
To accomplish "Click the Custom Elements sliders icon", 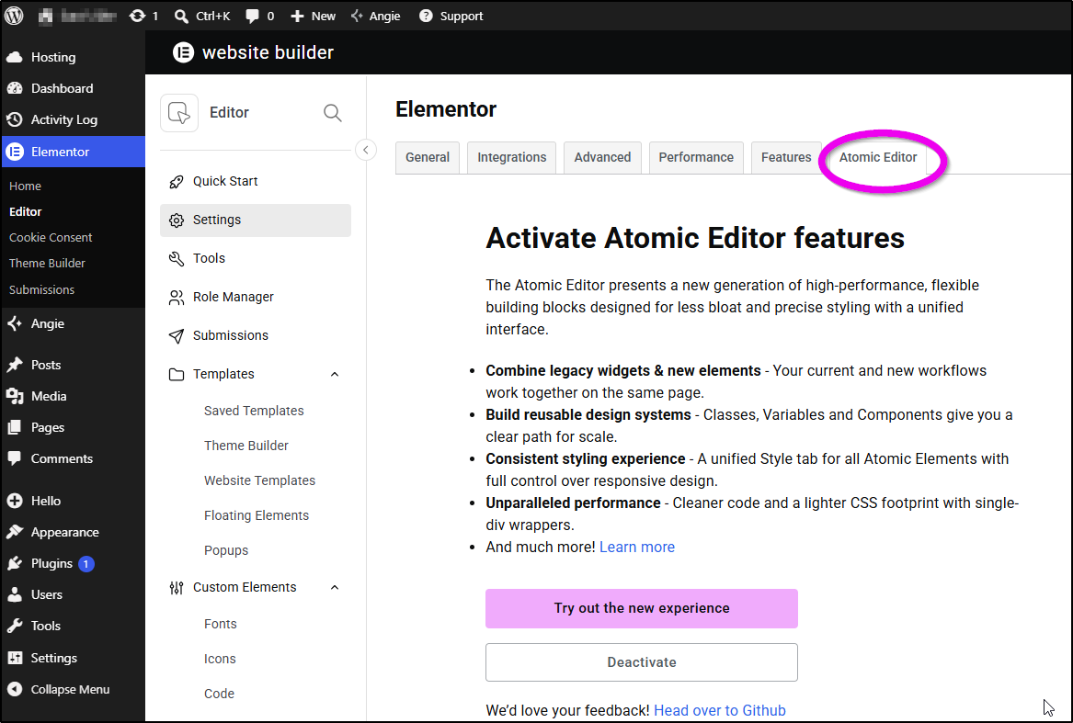I will 177,588.
